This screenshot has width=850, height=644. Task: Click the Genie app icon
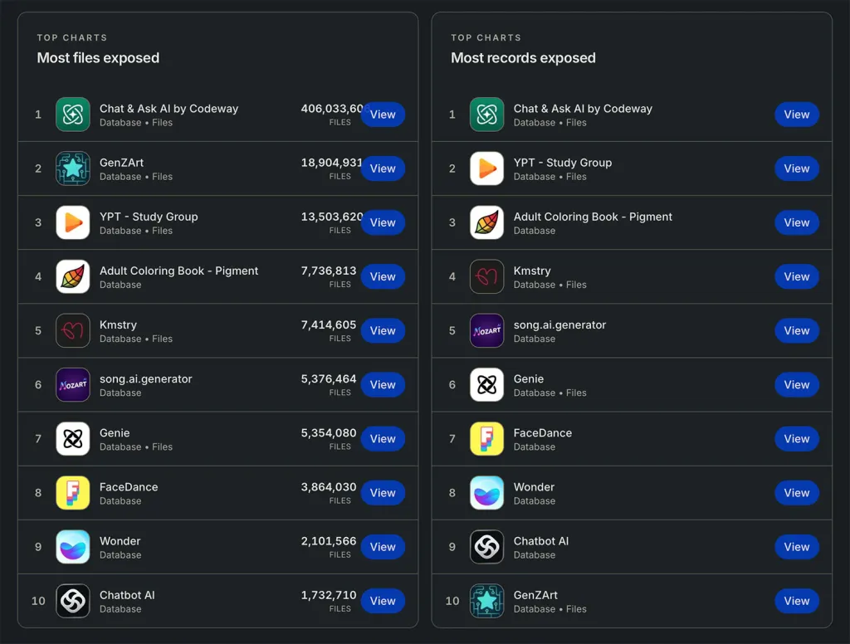(72, 438)
